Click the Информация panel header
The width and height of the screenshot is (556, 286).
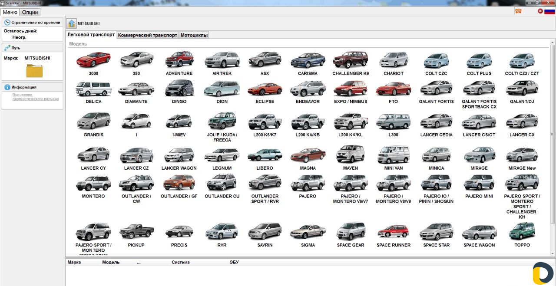33,87
